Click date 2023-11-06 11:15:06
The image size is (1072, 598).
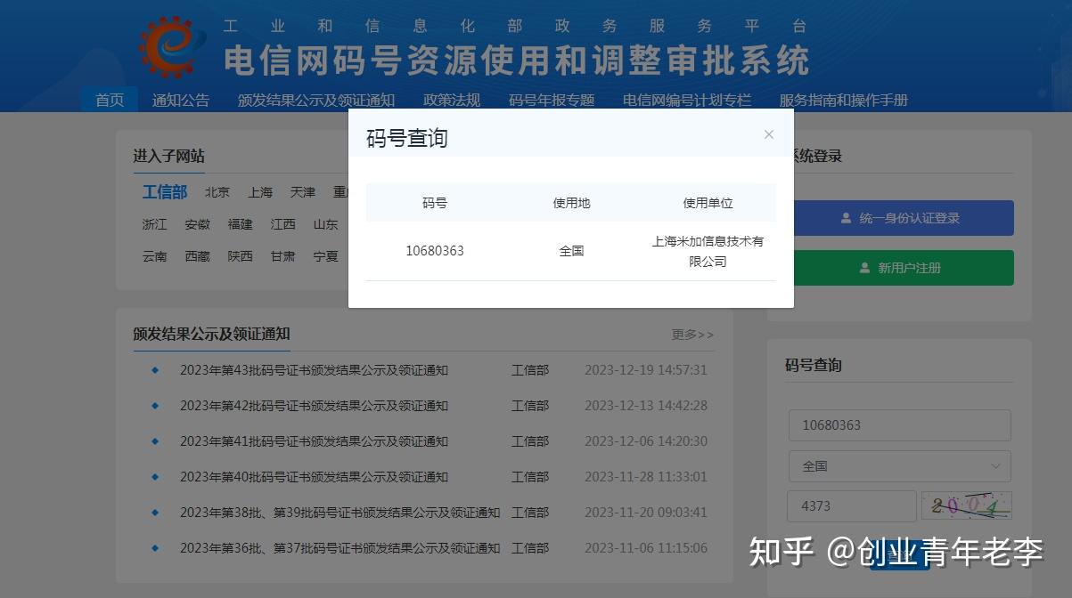(646, 548)
